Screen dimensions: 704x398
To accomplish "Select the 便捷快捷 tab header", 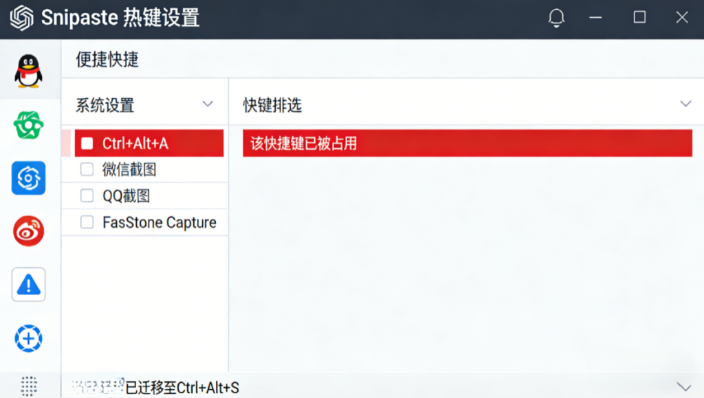I will [x=107, y=60].
